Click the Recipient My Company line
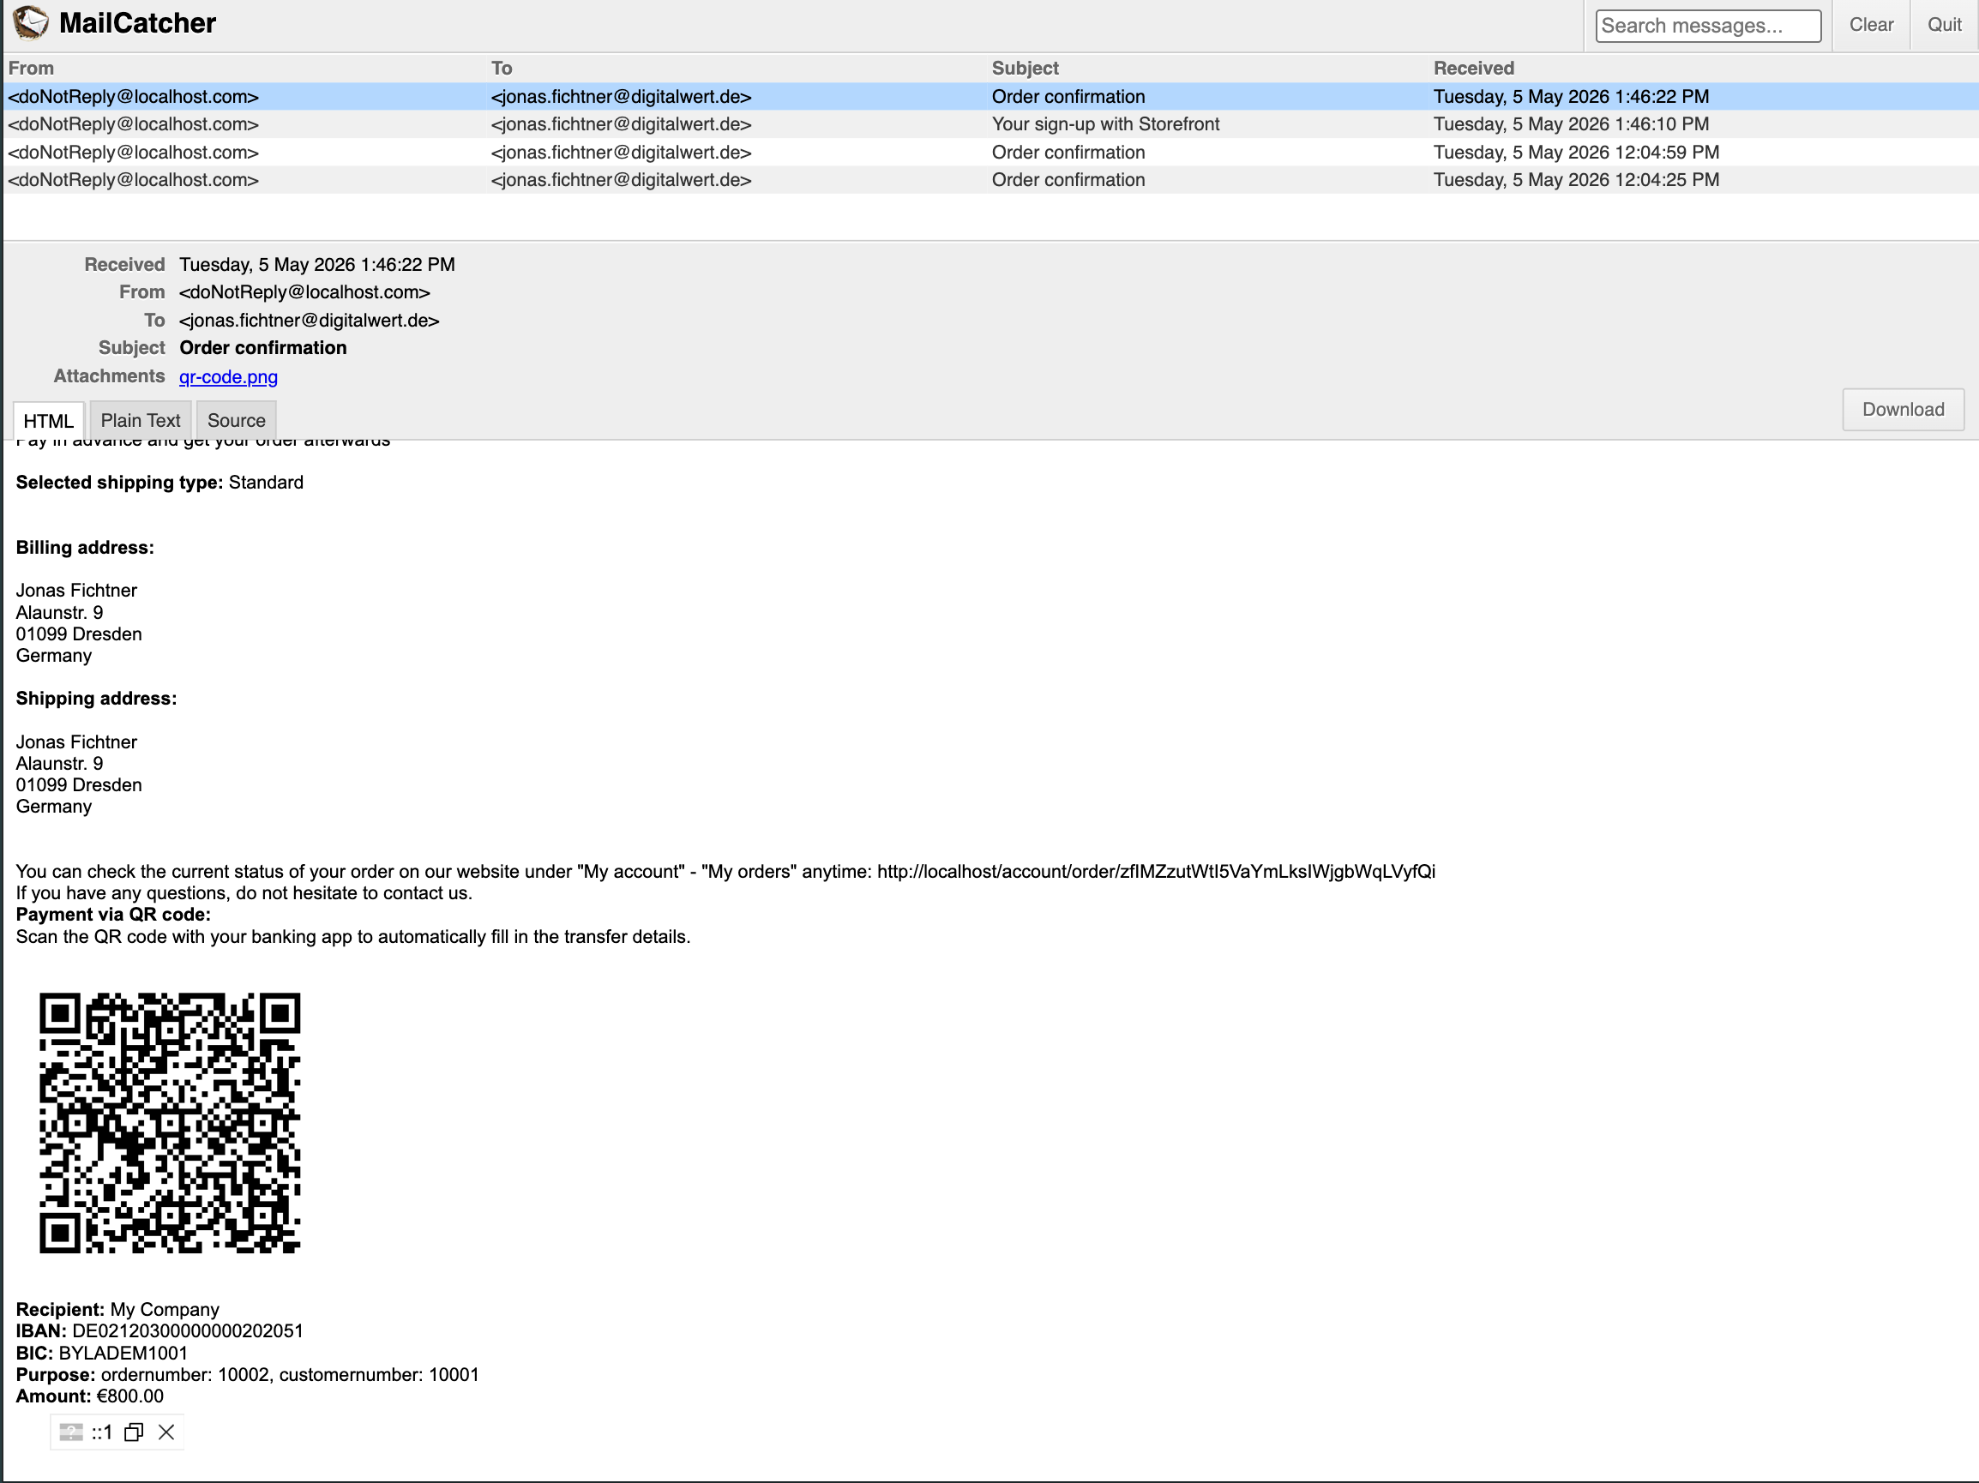The image size is (1979, 1483). tap(117, 1310)
